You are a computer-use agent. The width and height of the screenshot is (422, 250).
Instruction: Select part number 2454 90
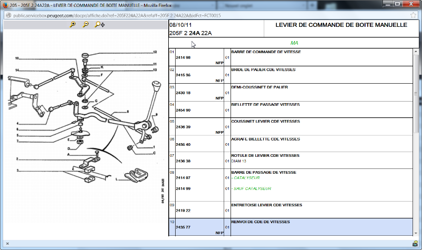(x=183, y=110)
